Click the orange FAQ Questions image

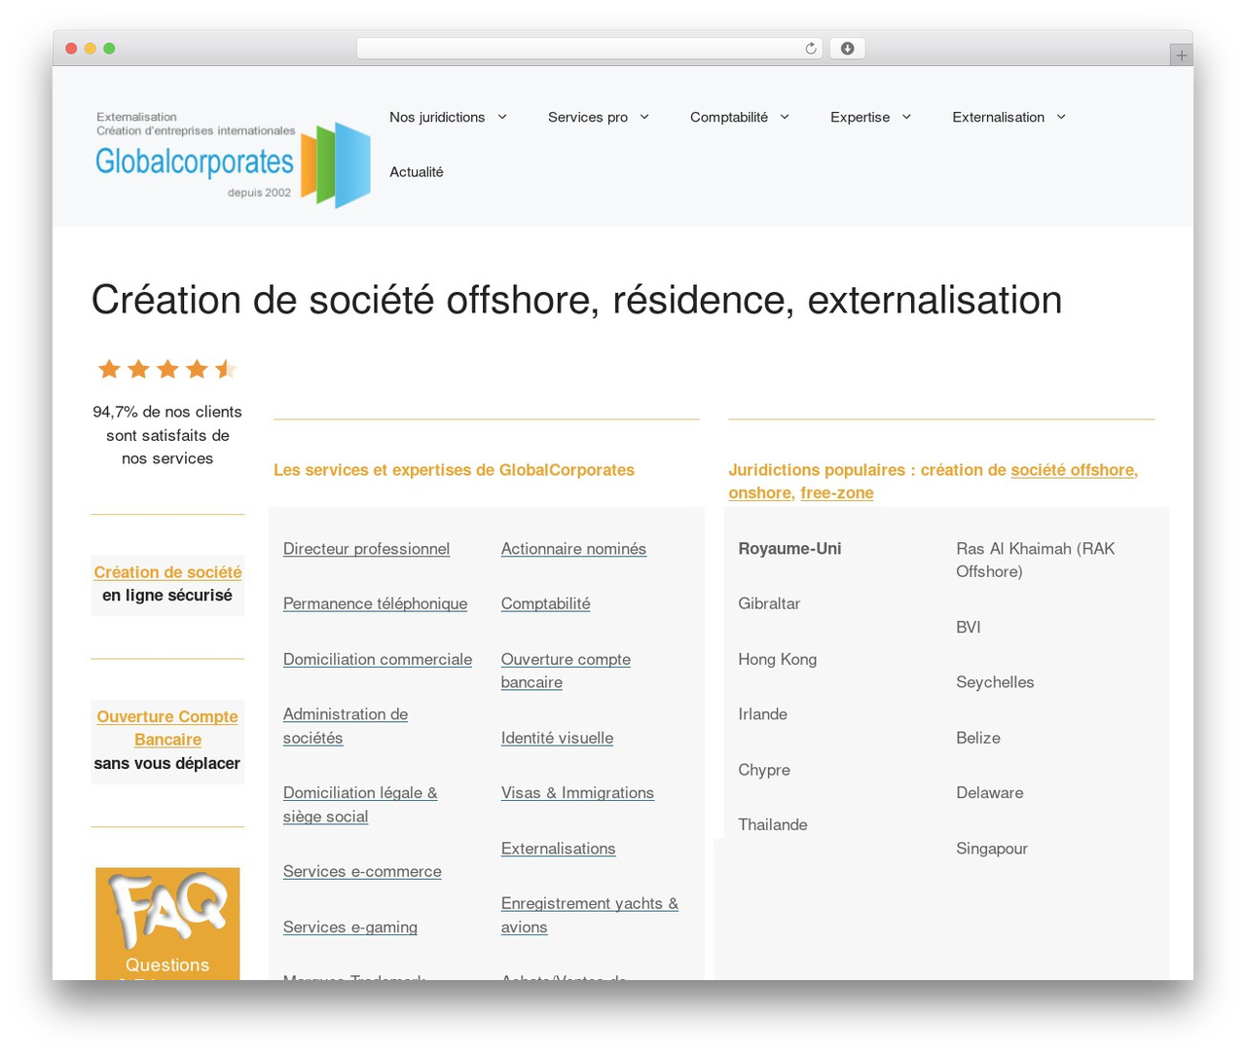pyautogui.click(x=167, y=924)
